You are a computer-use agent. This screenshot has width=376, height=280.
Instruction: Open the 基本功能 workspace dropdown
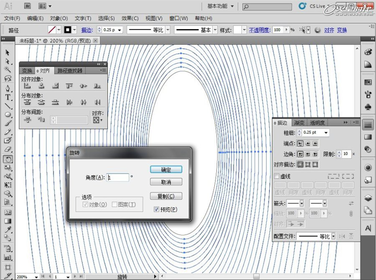click(x=220, y=6)
